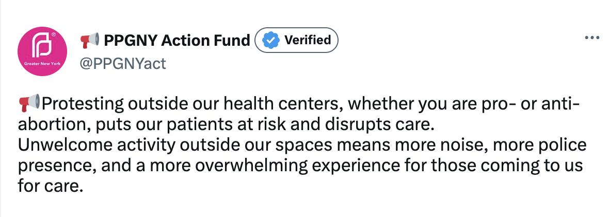This screenshot has width=609, height=217.
Task: Click the megaphone emoji beside the account name
Action: [x=89, y=40]
